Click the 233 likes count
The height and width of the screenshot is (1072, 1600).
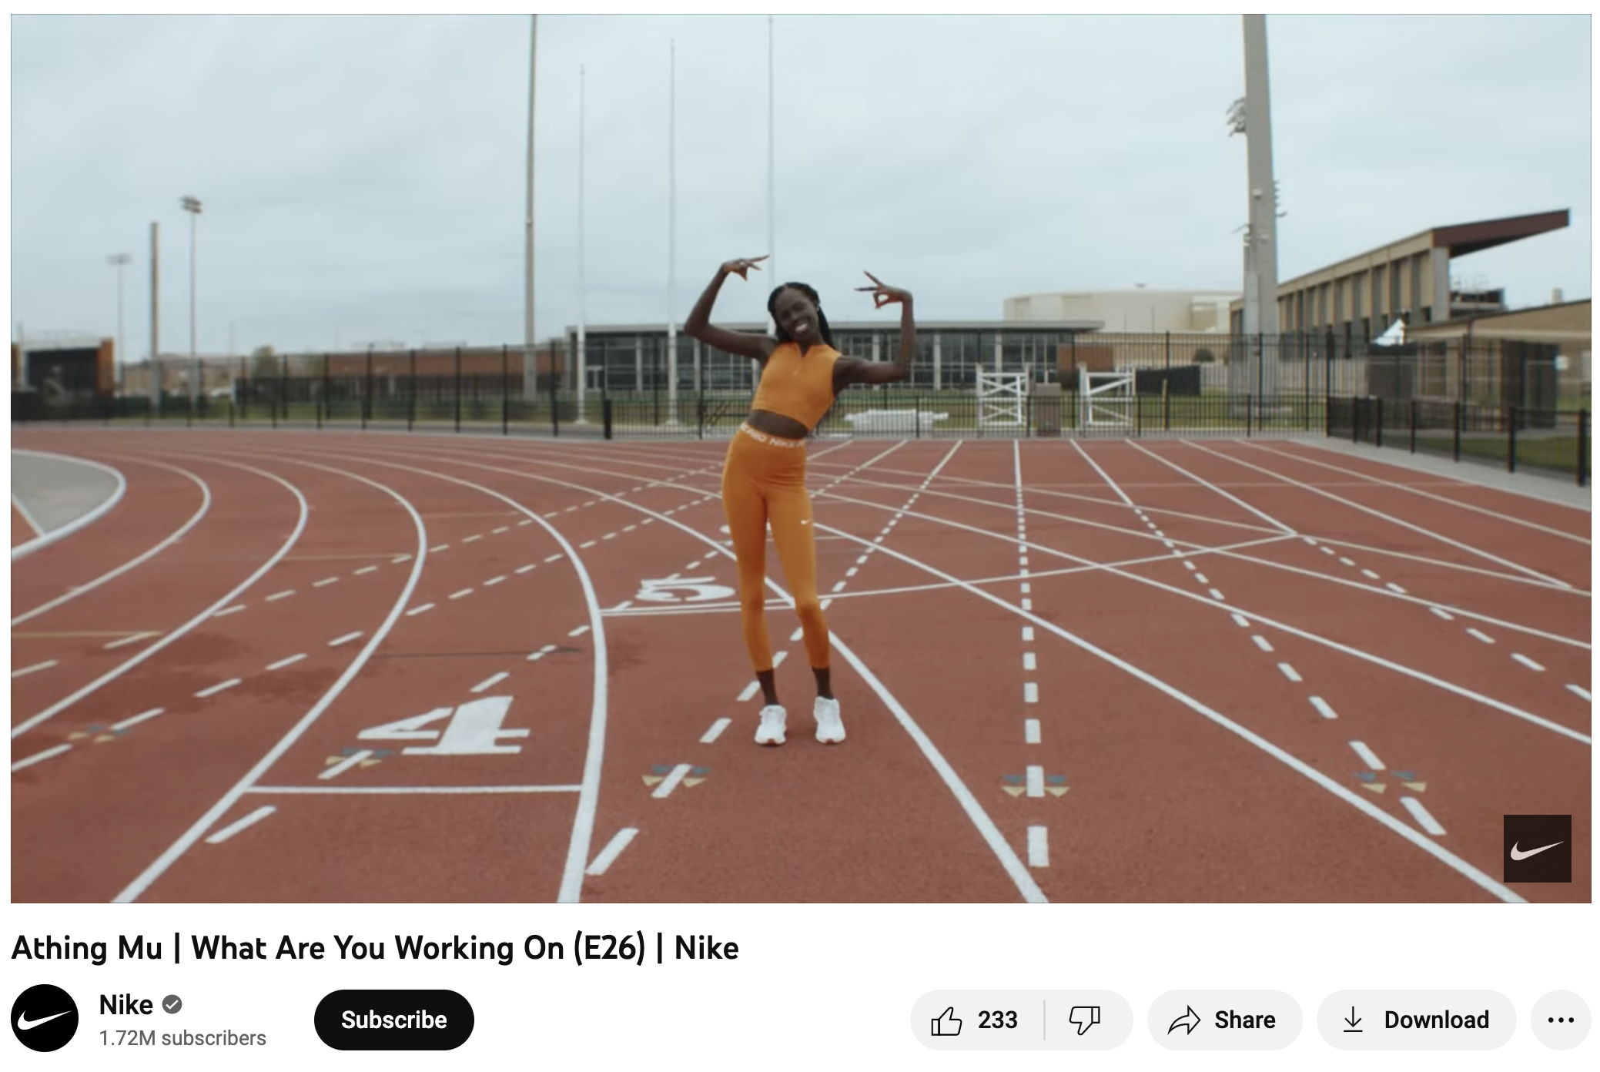click(x=997, y=1020)
